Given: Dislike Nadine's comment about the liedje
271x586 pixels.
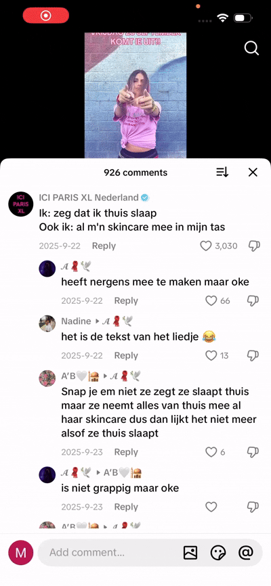Looking at the screenshot, I should click(253, 356).
